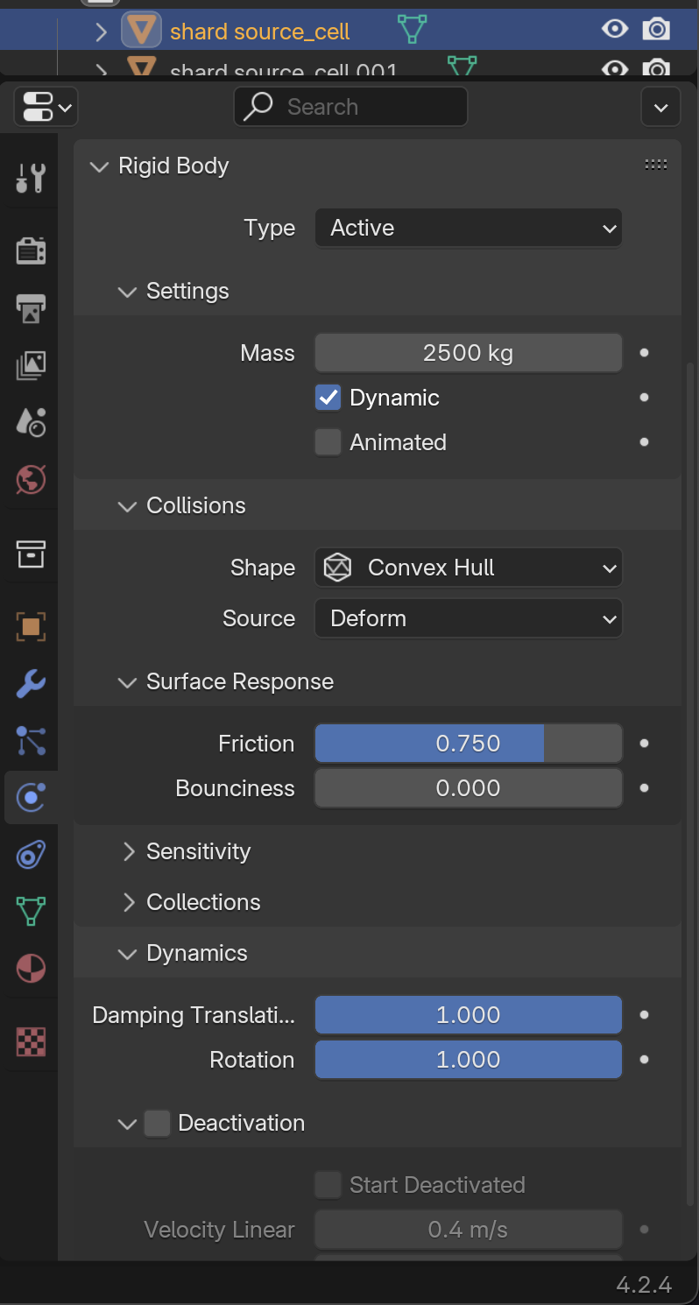Enable the Animated checkbox
This screenshot has height=1305, width=699.
coord(328,442)
